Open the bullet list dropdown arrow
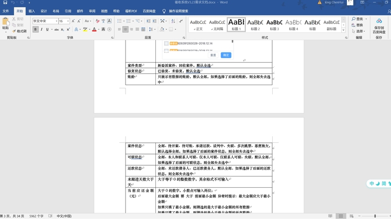The height and width of the screenshot is (219, 391). (124, 21)
